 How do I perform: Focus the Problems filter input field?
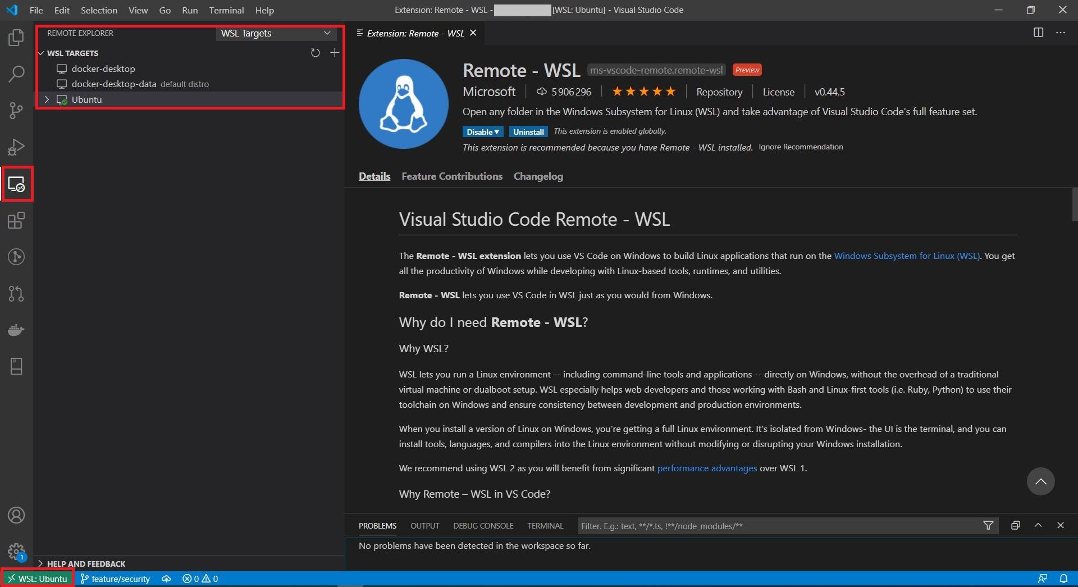pyautogui.click(x=779, y=526)
